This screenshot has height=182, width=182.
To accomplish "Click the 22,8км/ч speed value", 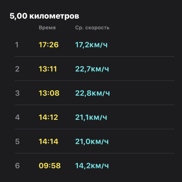I will (92, 93).
